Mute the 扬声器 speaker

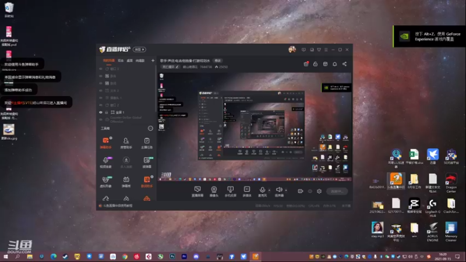(x=279, y=192)
